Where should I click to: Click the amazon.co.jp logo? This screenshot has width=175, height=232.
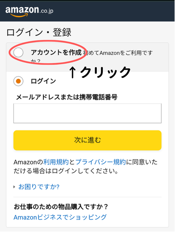tap(29, 11)
